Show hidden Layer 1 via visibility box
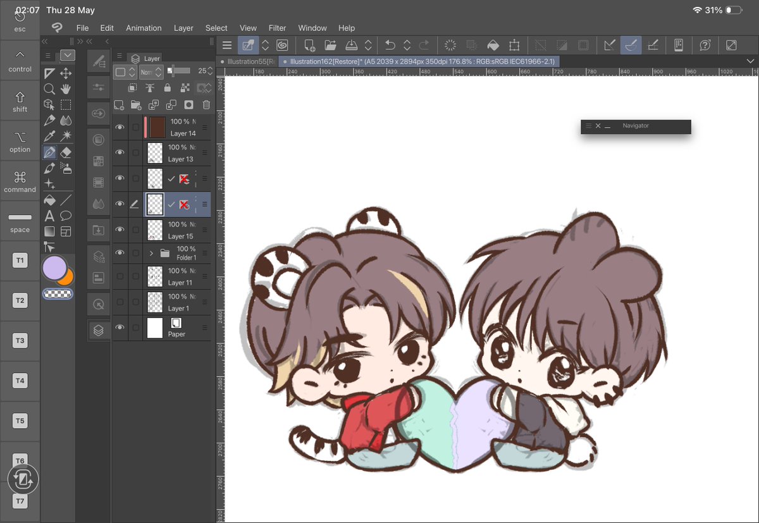Viewport: 759px width, 523px height. (x=119, y=302)
